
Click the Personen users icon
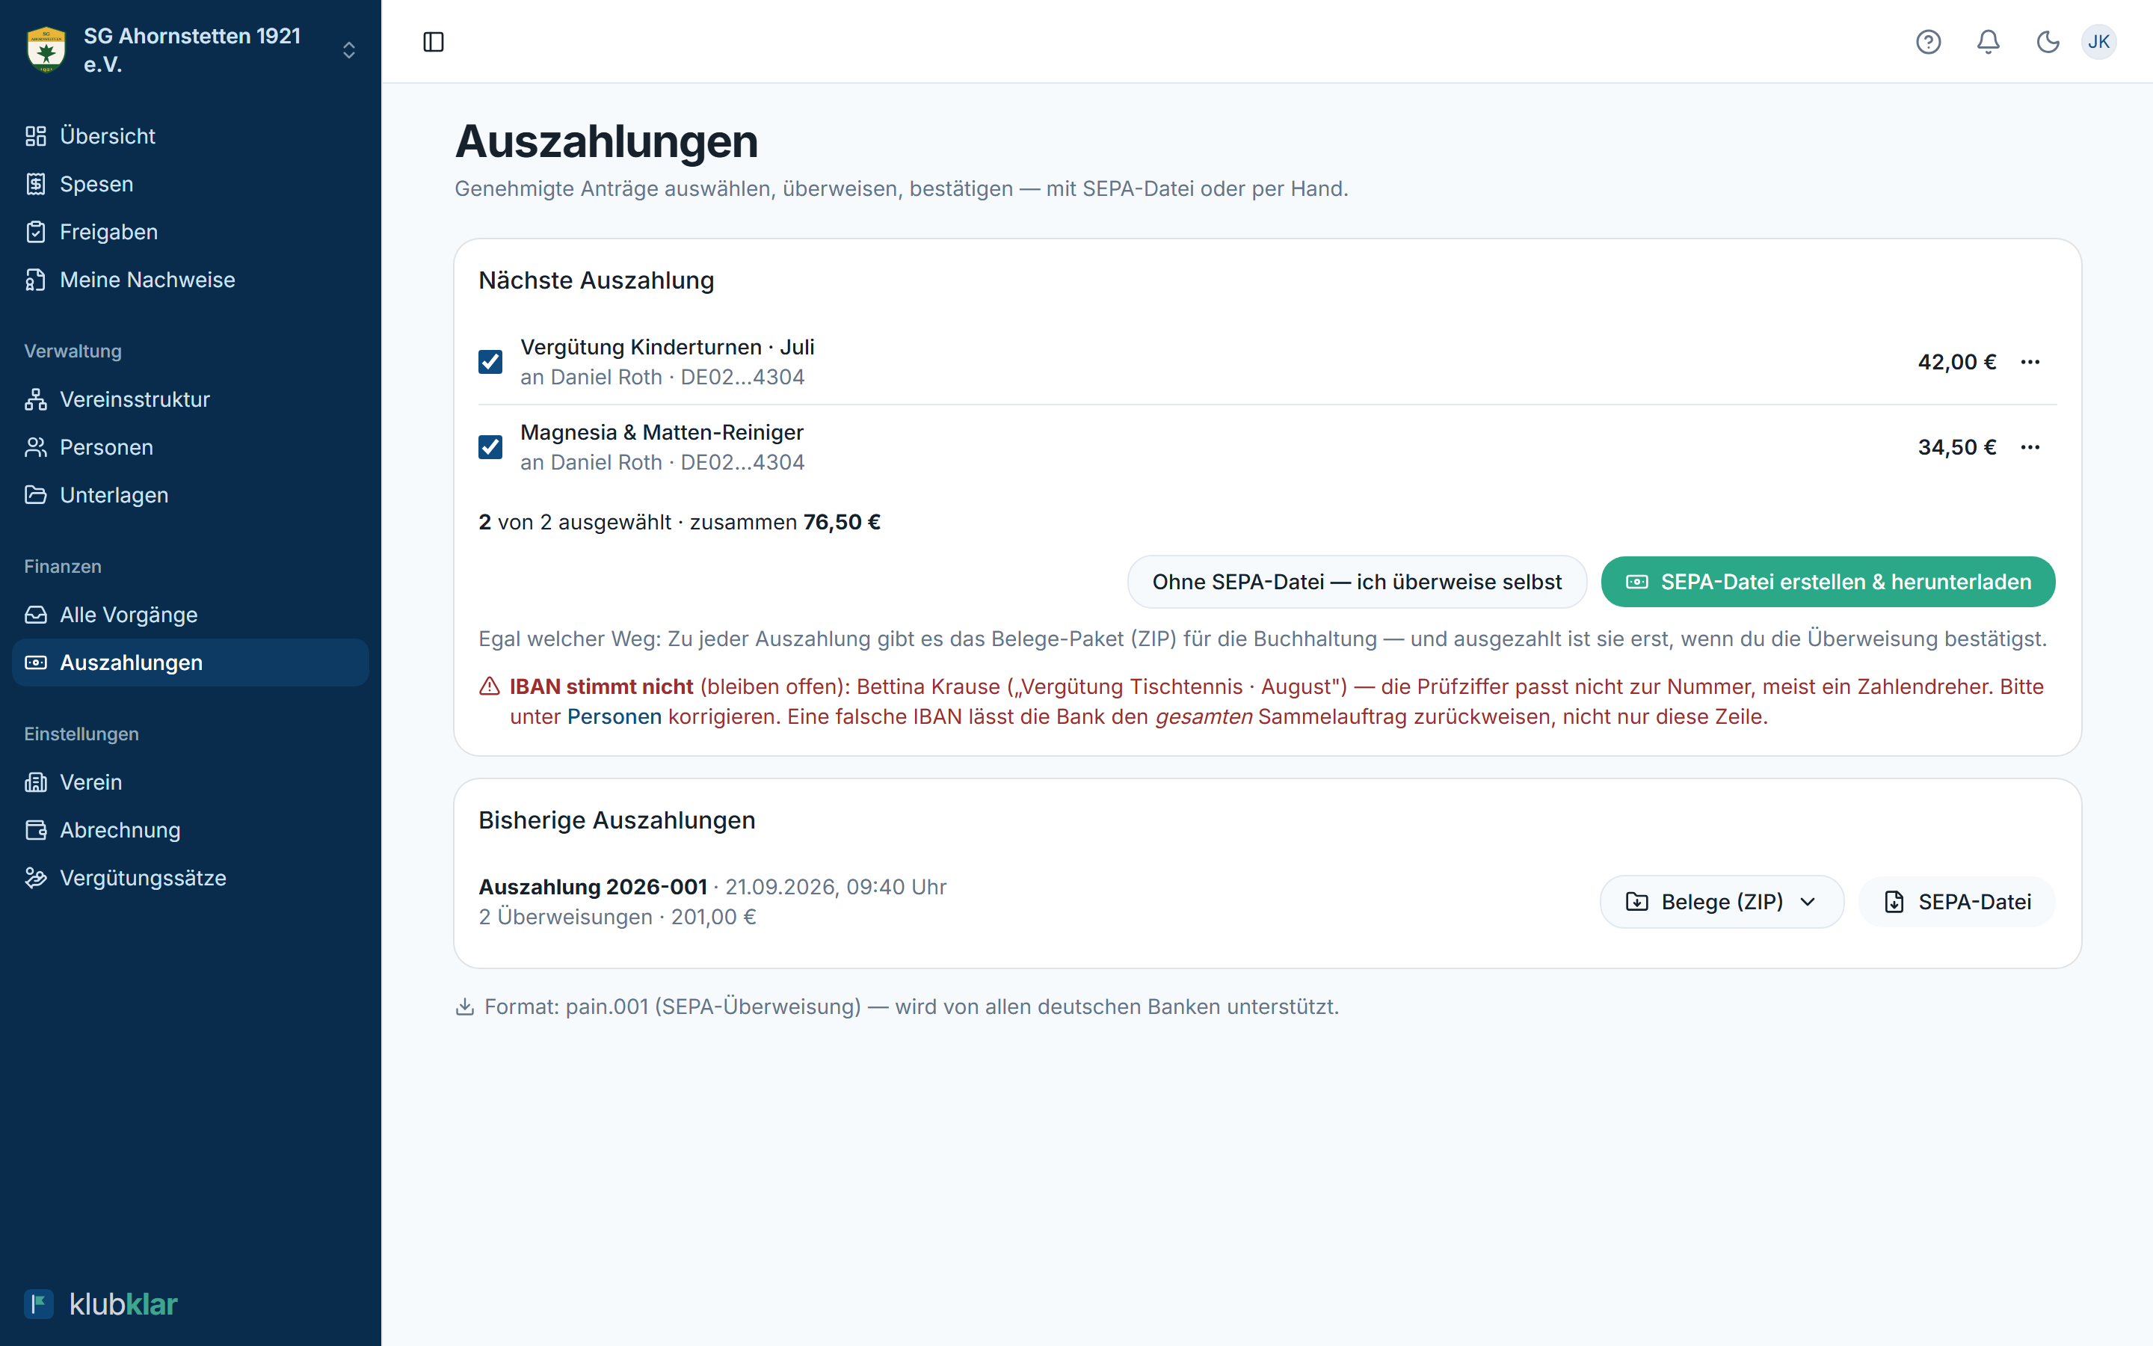click(x=36, y=447)
